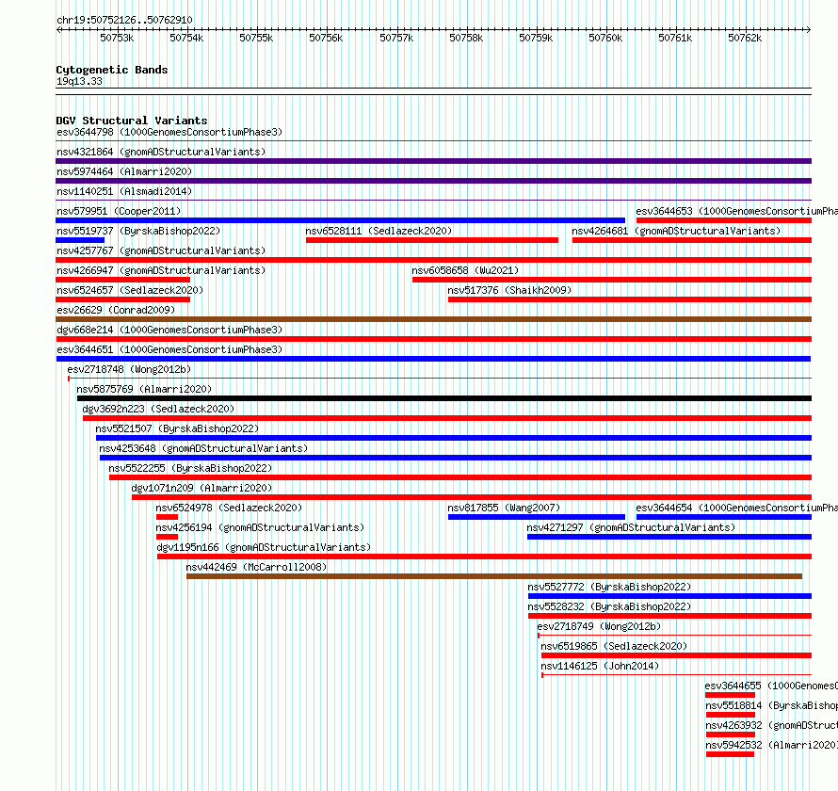
Task: Open nsv4257767 gnomAD variant label
Action: (161, 250)
